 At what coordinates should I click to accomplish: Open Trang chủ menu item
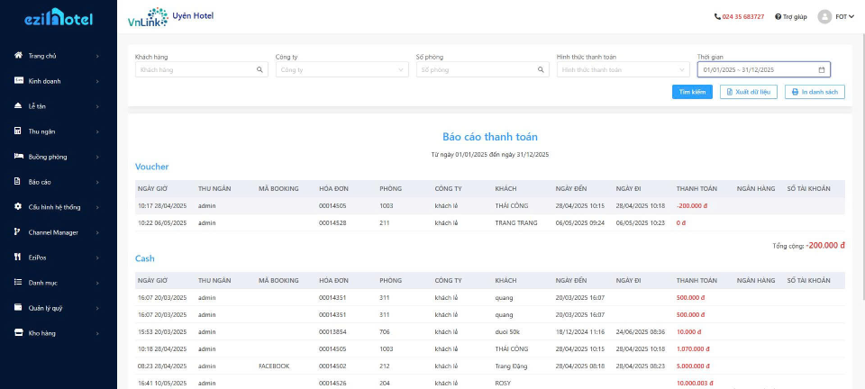click(x=59, y=56)
